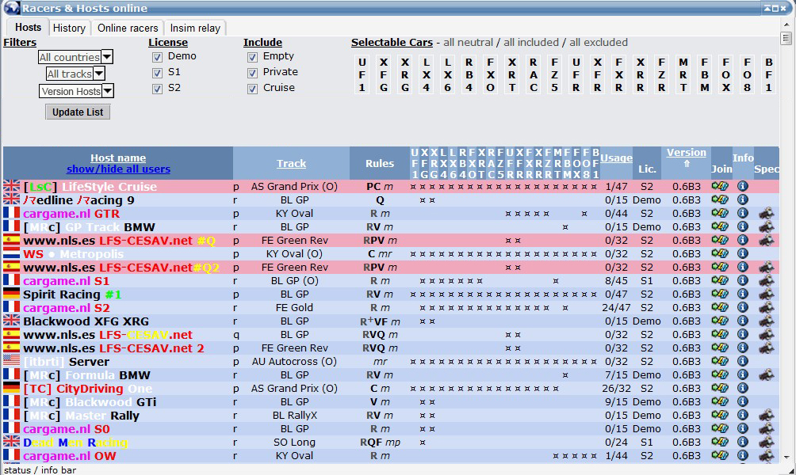Join the Redline Racing 9 host

[720, 199]
